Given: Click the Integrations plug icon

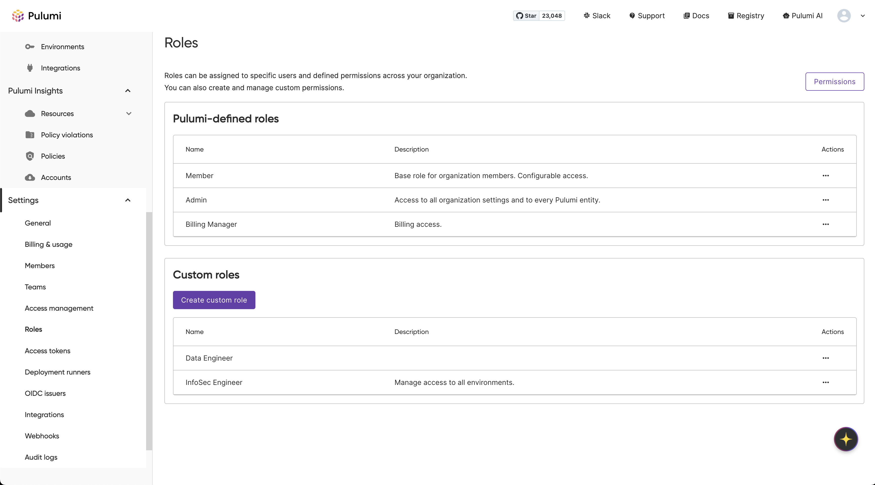Looking at the screenshot, I should click(x=30, y=68).
